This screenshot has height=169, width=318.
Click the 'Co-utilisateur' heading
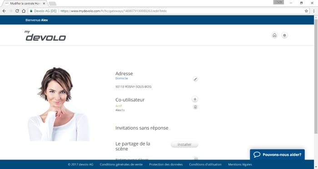pyautogui.click(x=130, y=100)
